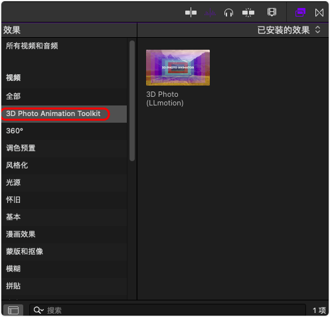The image size is (330, 317).
Task: Open the clip appearance filmstrip icon
Action: coord(272,13)
